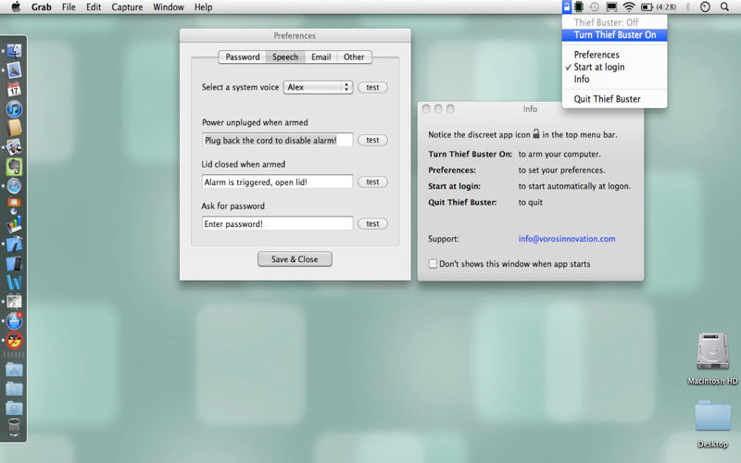Open the Apple menu
This screenshot has width=741, height=463.
pyautogui.click(x=16, y=6)
